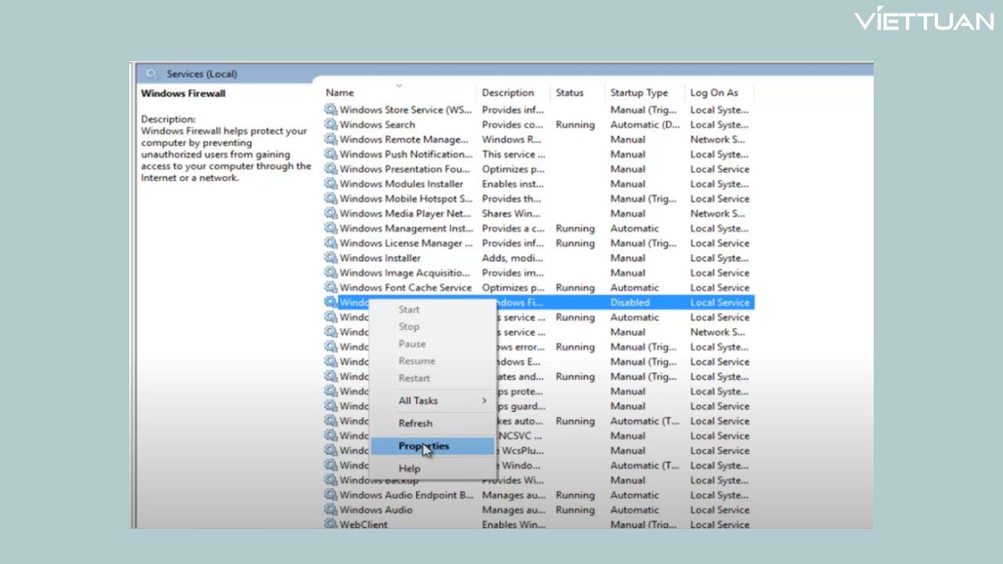
Task: Click the Windows Modules Installer gear icon
Action: 331,184
